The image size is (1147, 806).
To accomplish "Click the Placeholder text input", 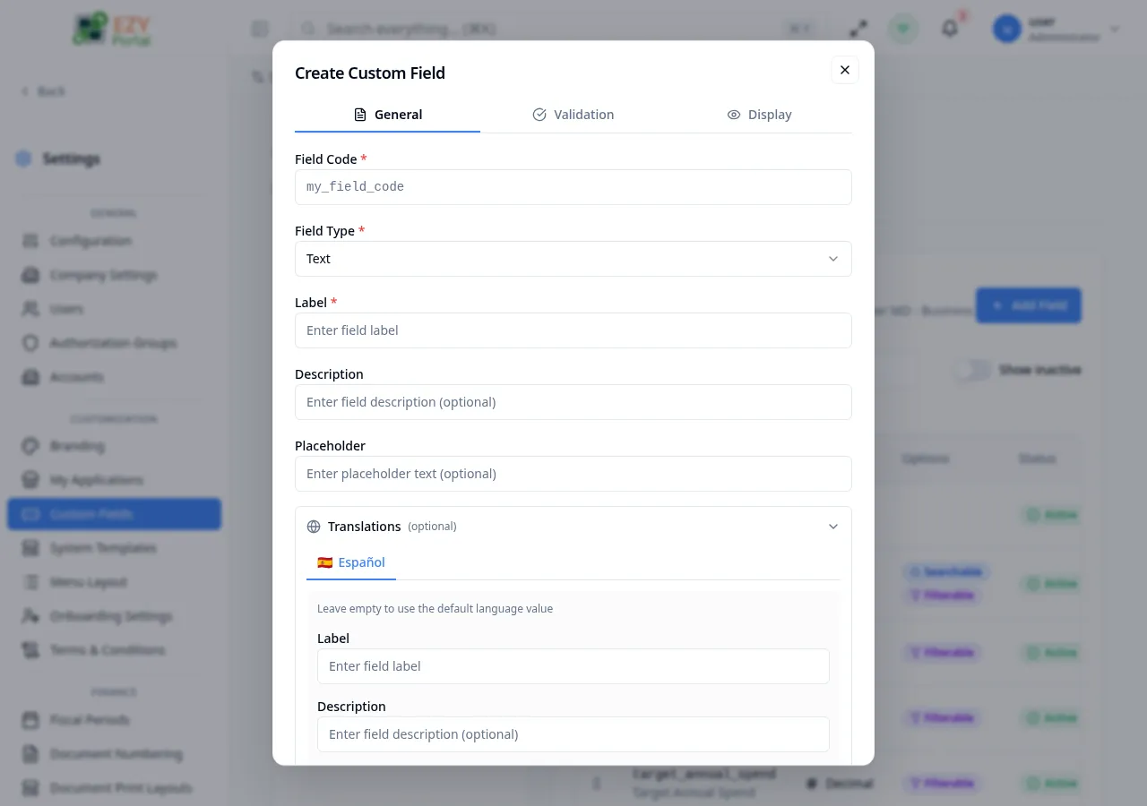I will tap(573, 474).
